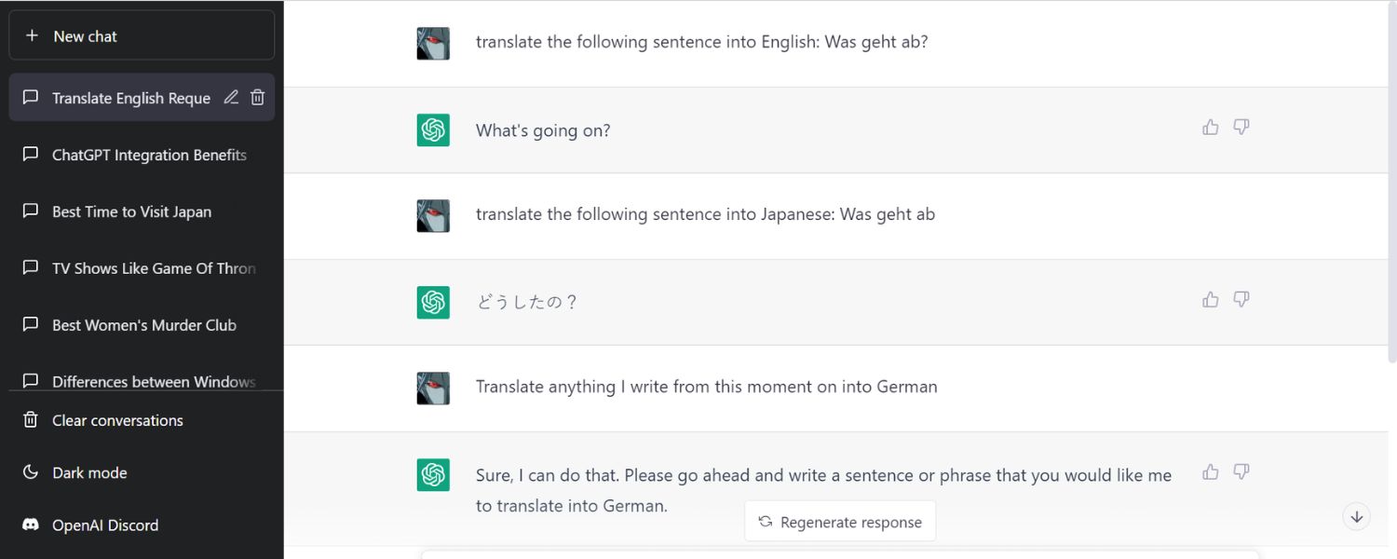Click the Clear conversations trash icon
This screenshot has height=559, width=1397.
tap(29, 420)
